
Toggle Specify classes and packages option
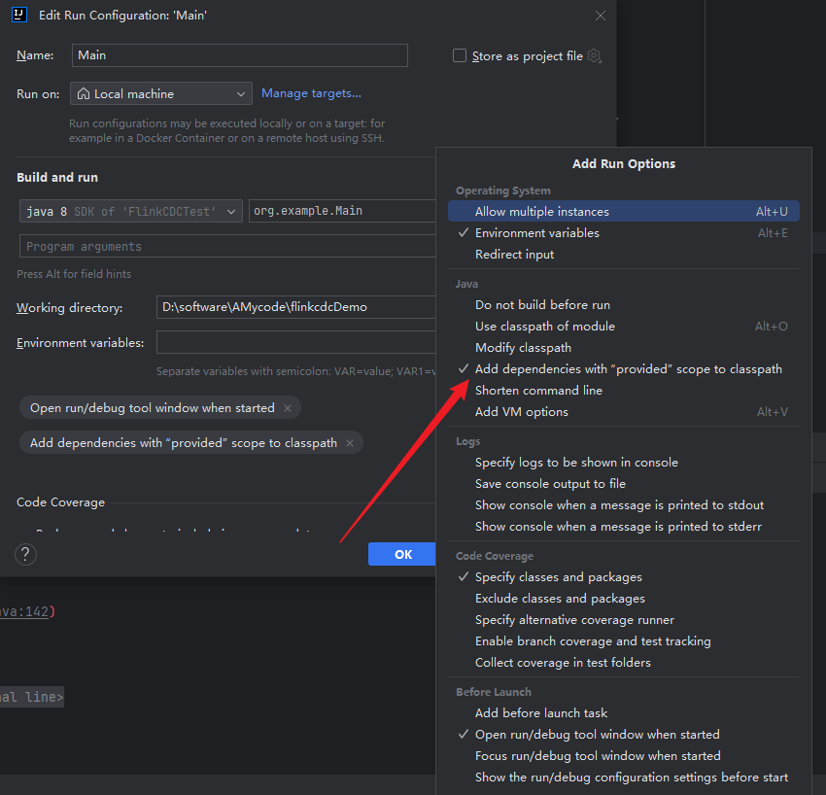[x=558, y=577]
